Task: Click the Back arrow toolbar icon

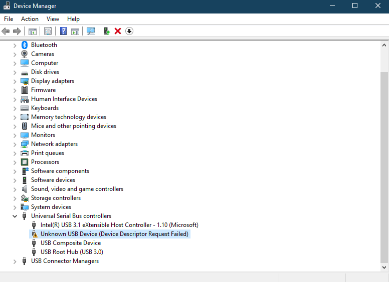Action: (6, 31)
